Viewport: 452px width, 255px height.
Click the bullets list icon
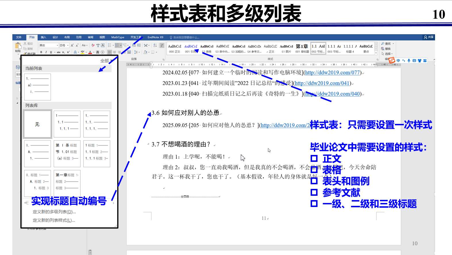tap(109, 45)
